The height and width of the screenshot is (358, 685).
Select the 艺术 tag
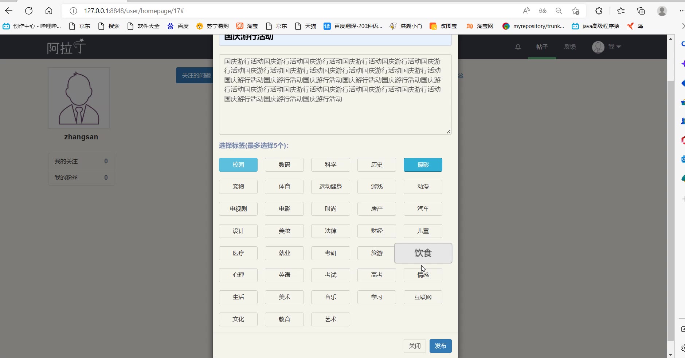[330, 319]
